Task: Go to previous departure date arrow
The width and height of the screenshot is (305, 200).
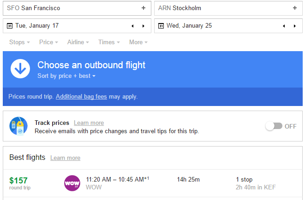Action: point(132,26)
